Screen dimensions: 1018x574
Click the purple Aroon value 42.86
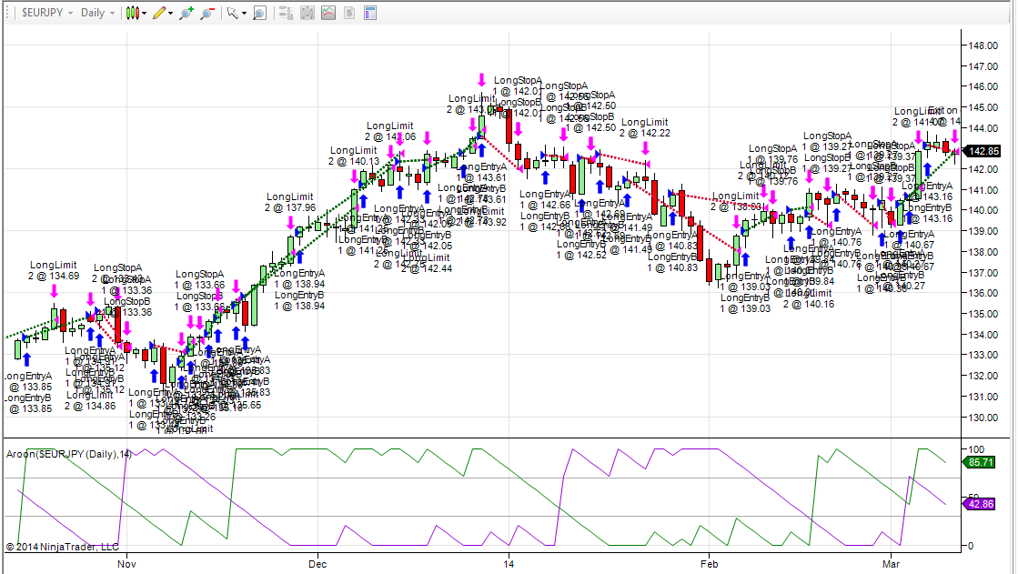pos(980,504)
